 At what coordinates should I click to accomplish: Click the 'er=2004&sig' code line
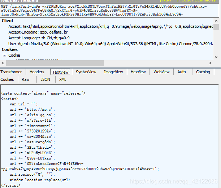coord(32,137)
